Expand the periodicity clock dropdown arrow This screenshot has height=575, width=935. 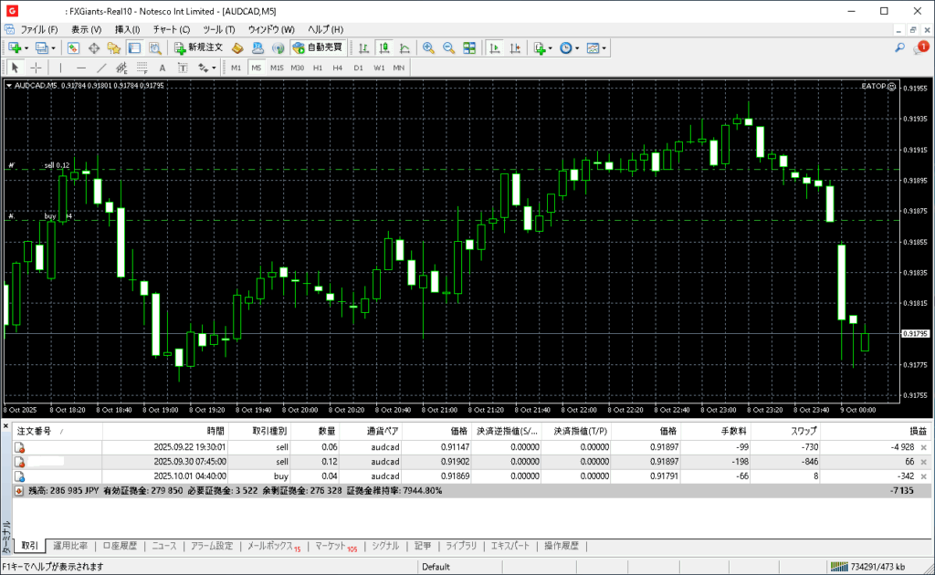(577, 47)
